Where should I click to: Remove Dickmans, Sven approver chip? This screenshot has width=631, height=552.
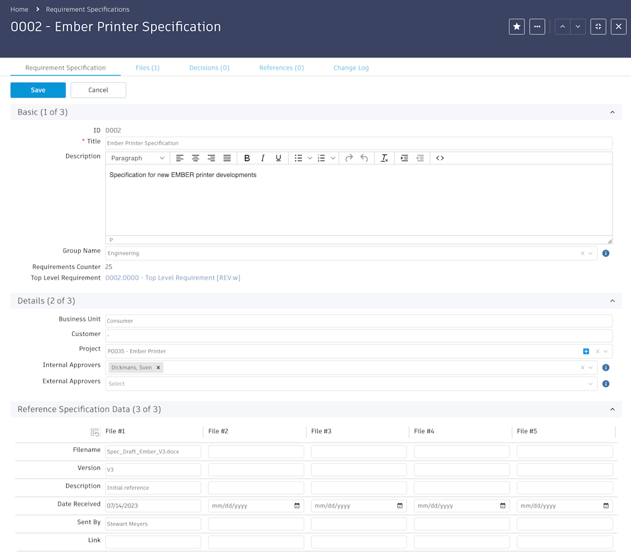pyautogui.click(x=158, y=368)
